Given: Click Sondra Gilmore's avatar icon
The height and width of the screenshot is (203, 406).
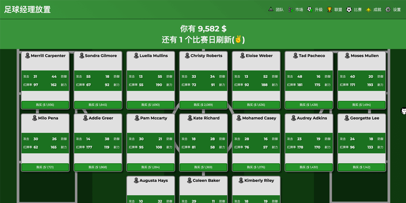Looking at the screenshot, I should 82,56.
